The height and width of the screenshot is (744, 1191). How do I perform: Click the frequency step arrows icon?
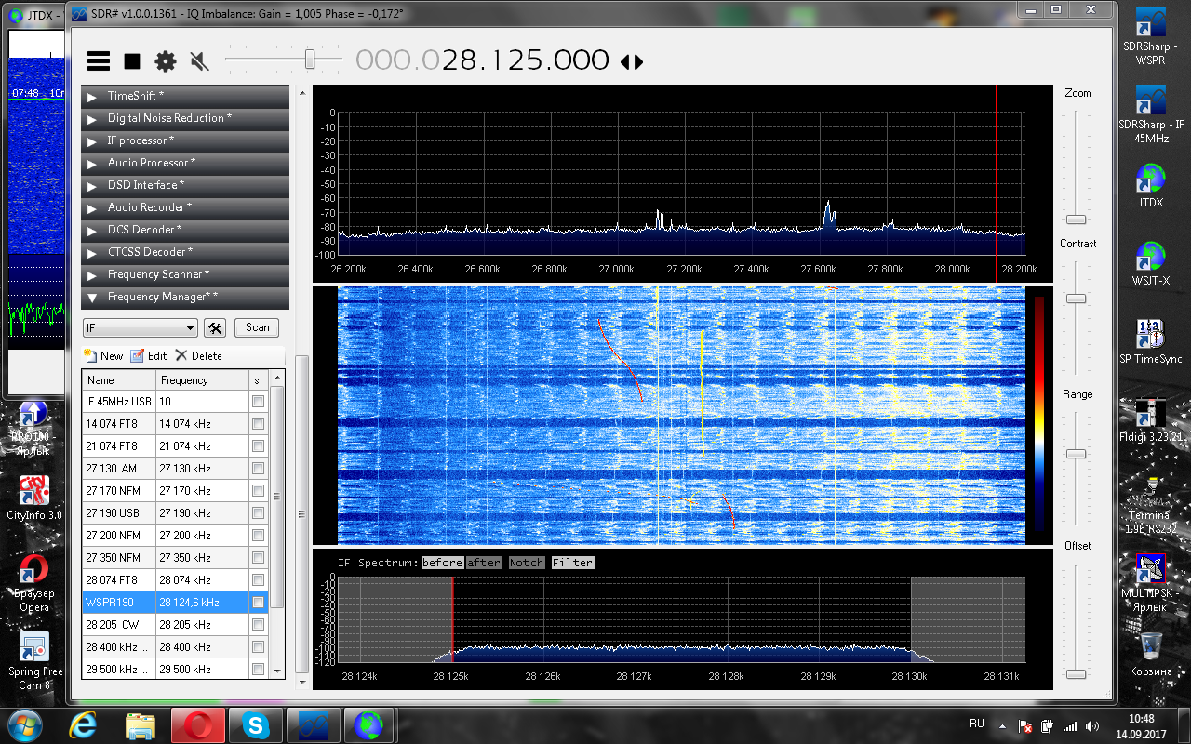click(x=632, y=61)
